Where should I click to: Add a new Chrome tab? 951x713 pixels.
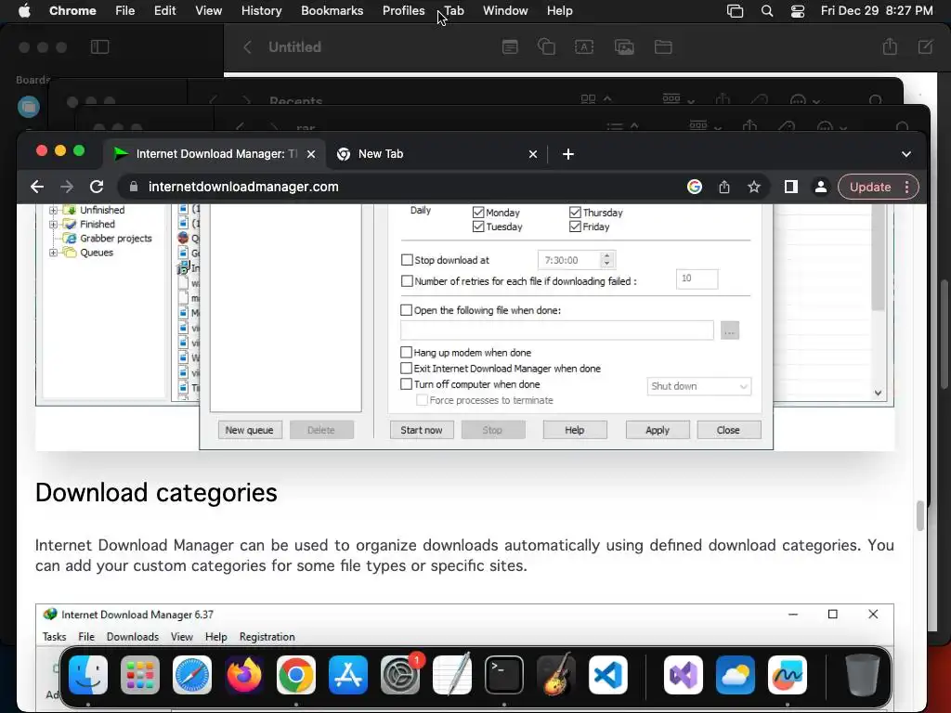point(568,154)
